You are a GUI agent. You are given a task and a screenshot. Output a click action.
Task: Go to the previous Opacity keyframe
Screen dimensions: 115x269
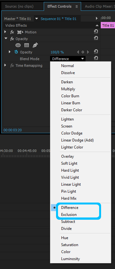[78, 52]
